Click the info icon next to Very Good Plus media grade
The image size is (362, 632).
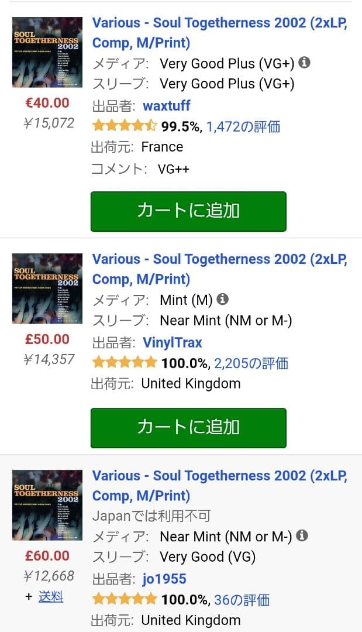(x=304, y=61)
